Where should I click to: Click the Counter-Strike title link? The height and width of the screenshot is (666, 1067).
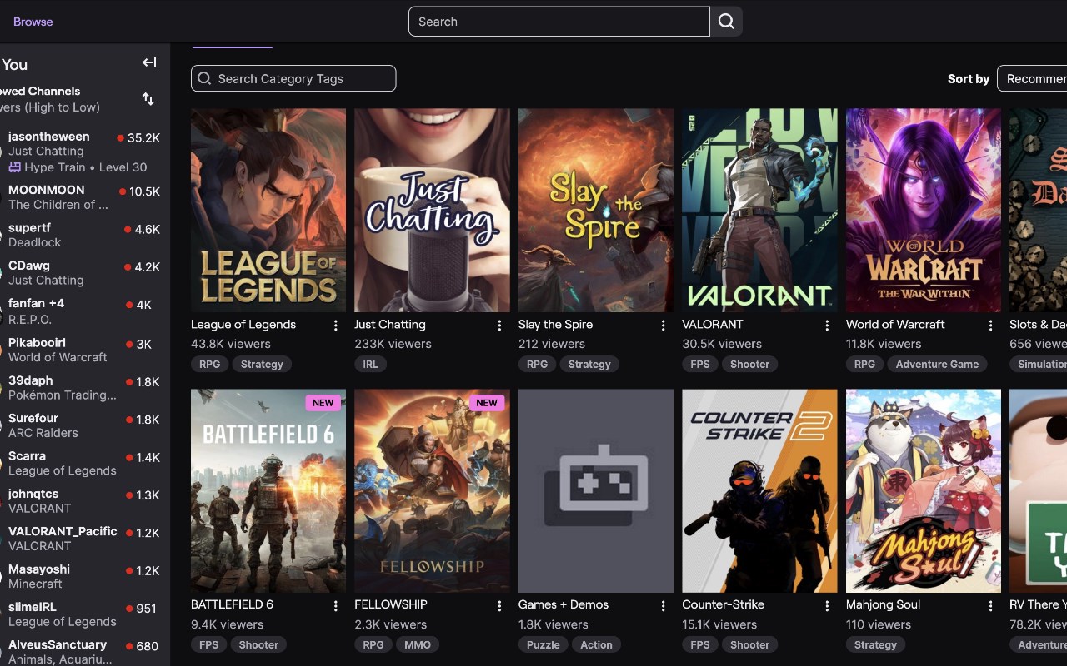(x=723, y=604)
